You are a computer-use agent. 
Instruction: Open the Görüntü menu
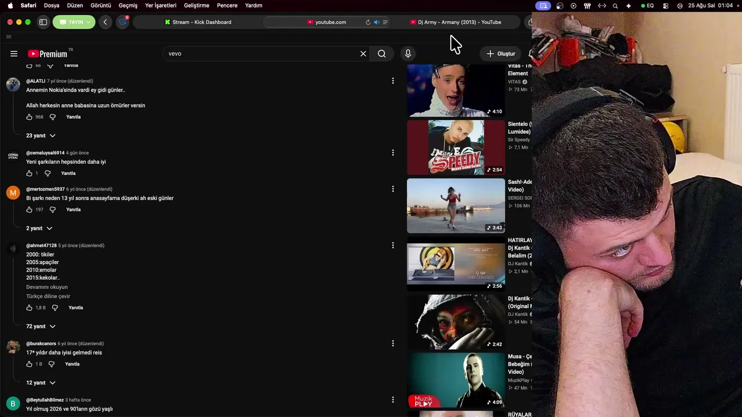101,5
